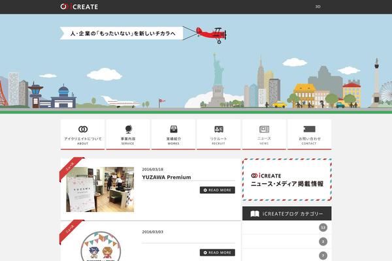This screenshot has width=392, height=261.
Task: Click the RECRUIT people card icon
Action: click(x=219, y=129)
